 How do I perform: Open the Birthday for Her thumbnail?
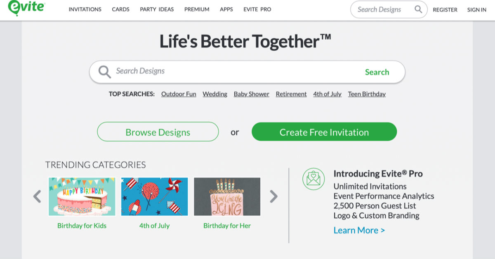pyautogui.click(x=227, y=196)
